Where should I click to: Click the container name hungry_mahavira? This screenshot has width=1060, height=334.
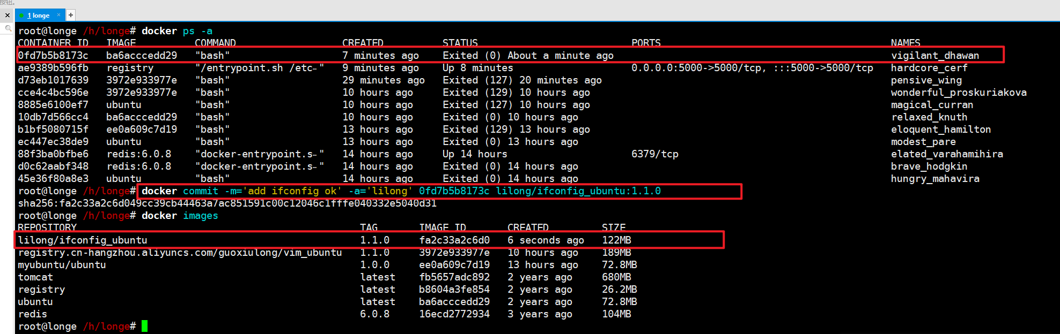click(x=935, y=179)
